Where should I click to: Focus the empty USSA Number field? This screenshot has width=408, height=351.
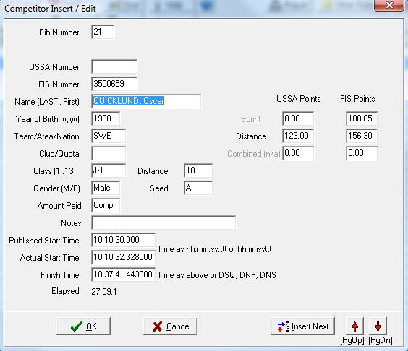coord(114,66)
